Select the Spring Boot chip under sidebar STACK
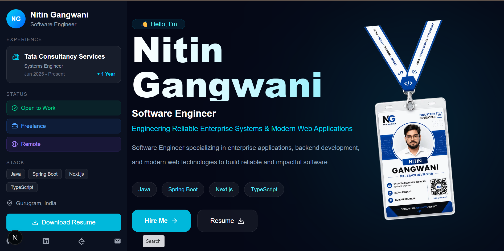This screenshot has width=504, height=251. tap(45, 174)
